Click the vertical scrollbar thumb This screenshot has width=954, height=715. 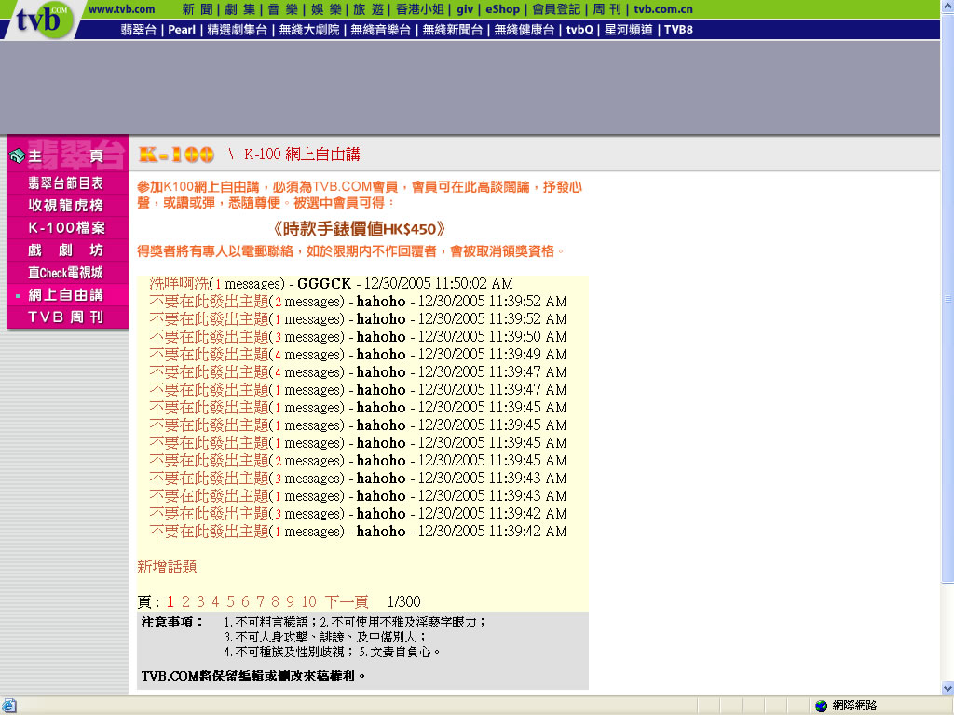947,298
